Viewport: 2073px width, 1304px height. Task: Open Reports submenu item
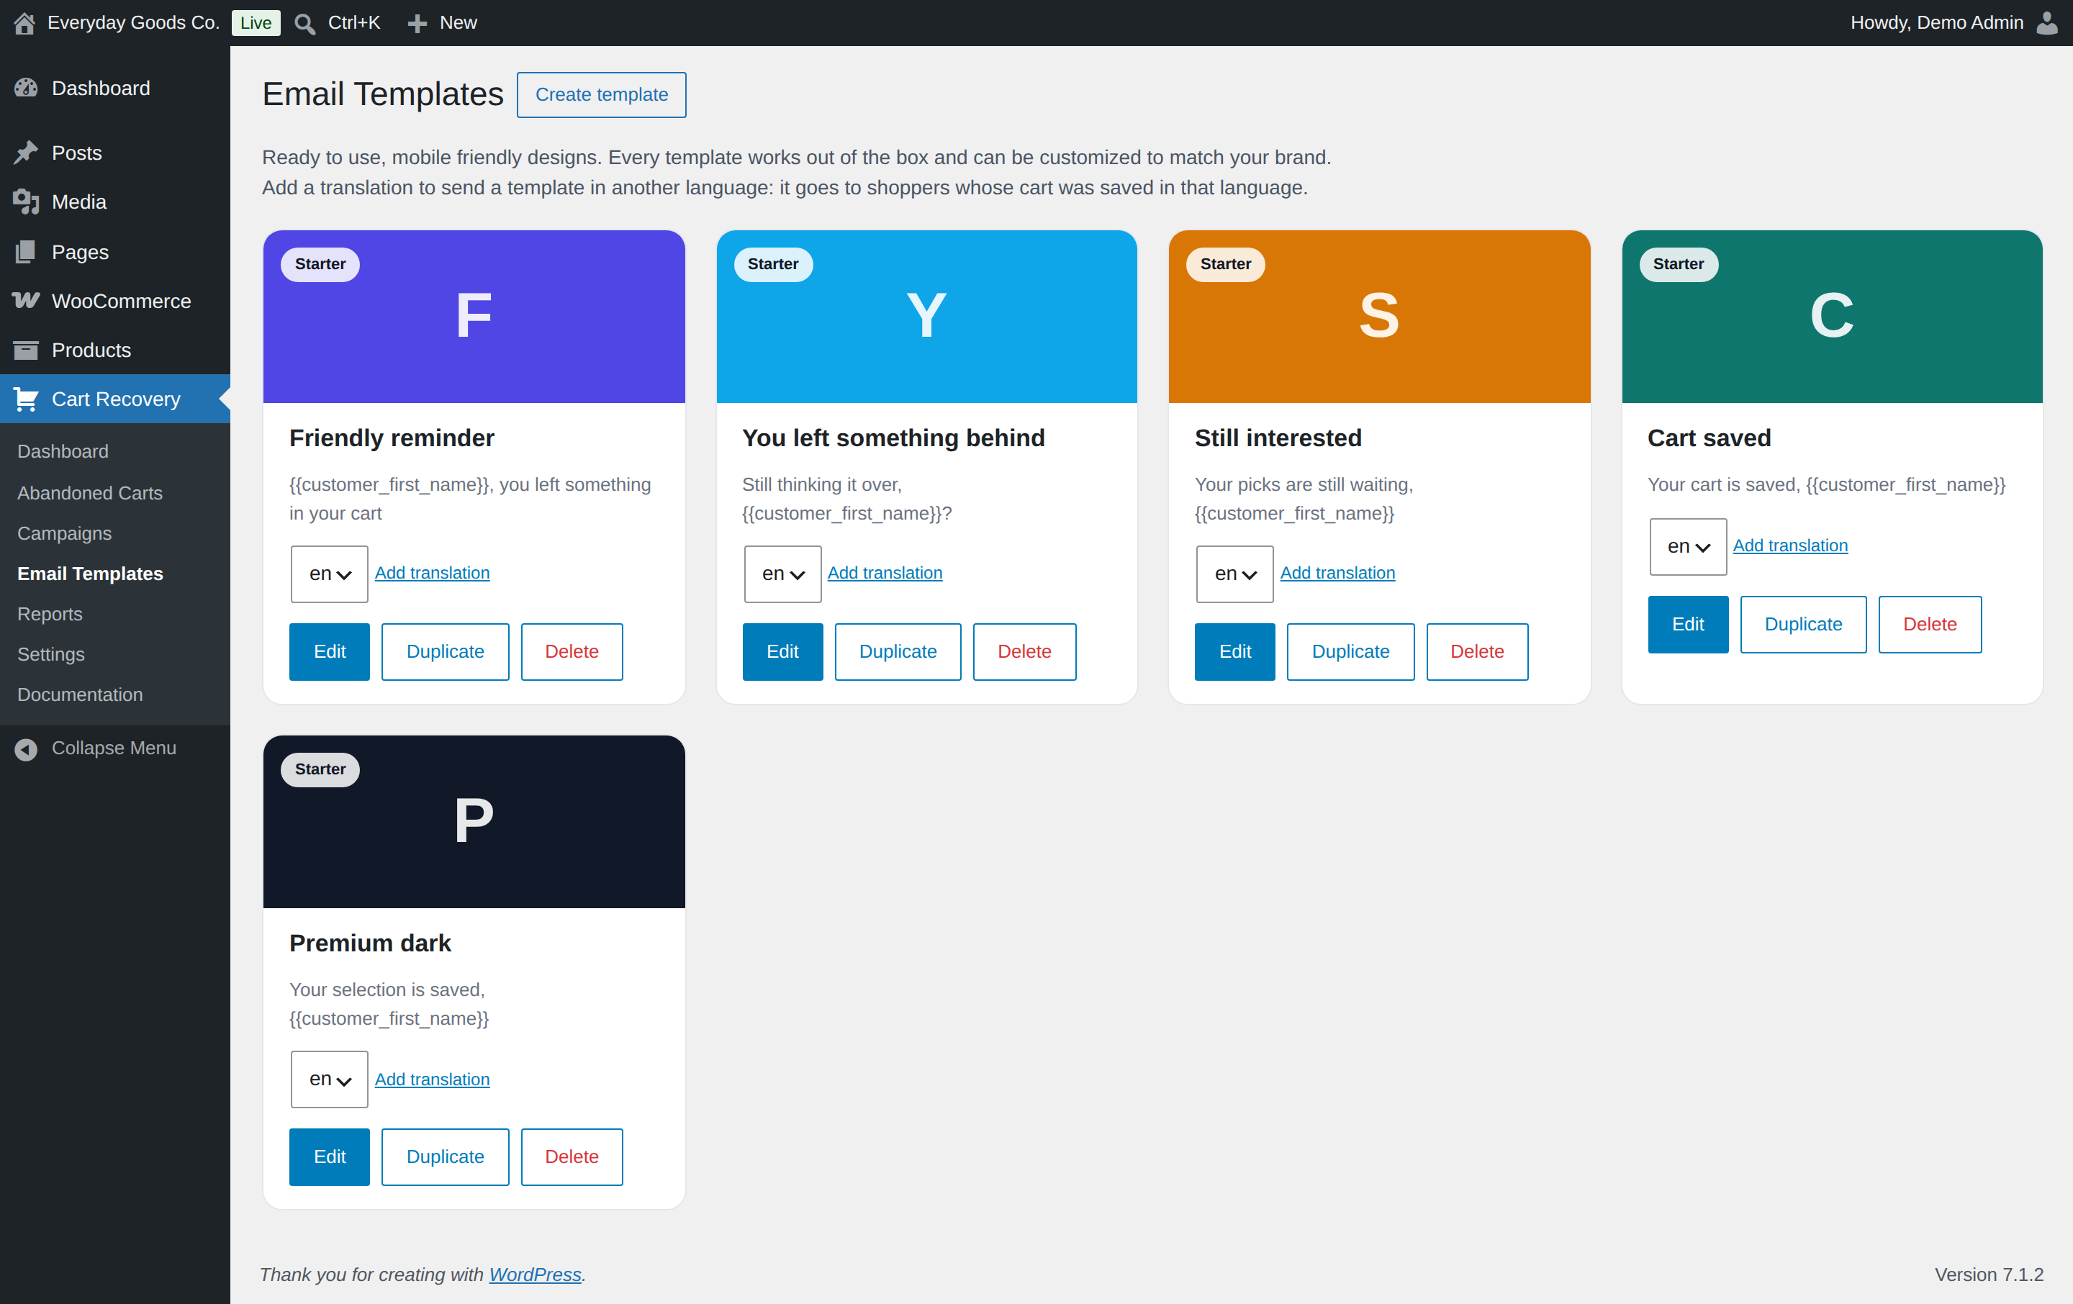(x=50, y=614)
